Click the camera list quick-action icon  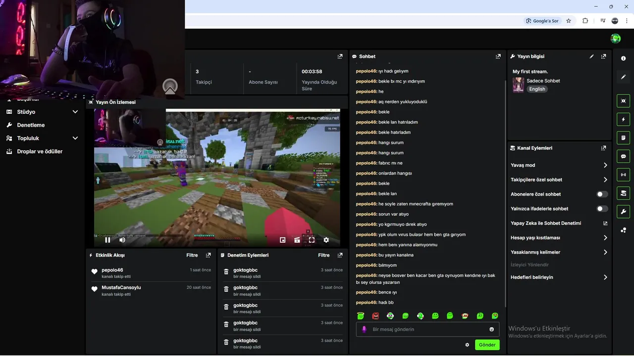point(623,193)
